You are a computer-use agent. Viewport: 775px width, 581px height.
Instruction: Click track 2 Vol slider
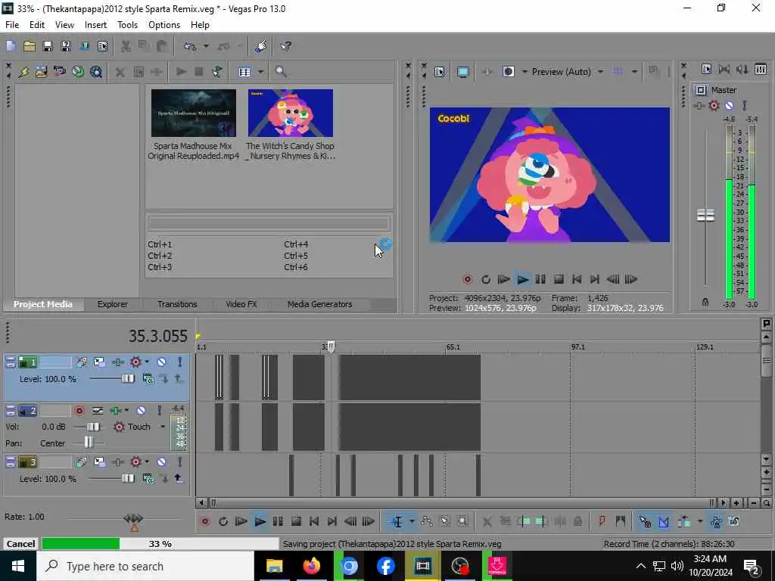[x=93, y=427]
